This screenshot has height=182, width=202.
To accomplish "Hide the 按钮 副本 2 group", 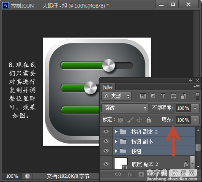I will pos(106,131).
